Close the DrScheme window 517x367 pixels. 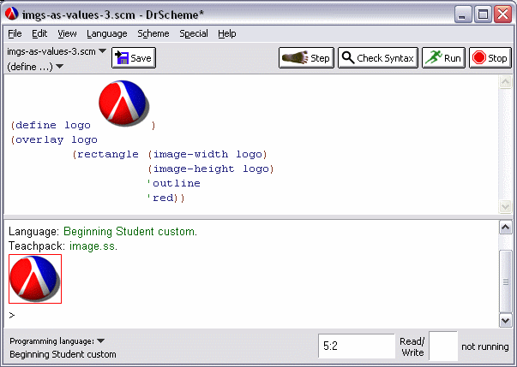[x=502, y=15]
